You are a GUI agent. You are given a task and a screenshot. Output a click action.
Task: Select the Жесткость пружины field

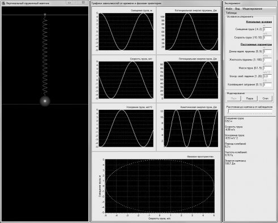267,60
